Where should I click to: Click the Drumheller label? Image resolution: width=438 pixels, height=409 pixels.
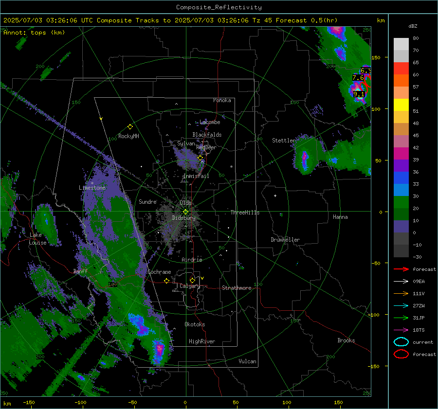[x=285, y=240]
